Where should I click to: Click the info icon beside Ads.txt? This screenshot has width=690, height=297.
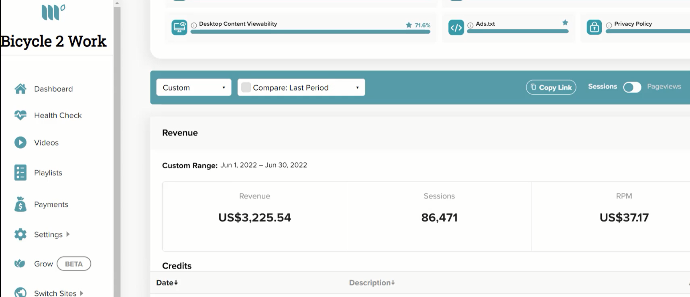click(x=470, y=25)
